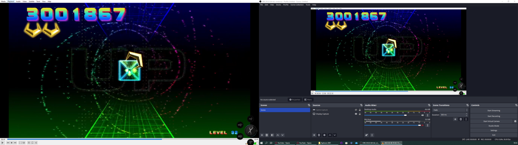Remove the scene transition
This screenshot has height=145, width=518.
click(x=461, y=119)
